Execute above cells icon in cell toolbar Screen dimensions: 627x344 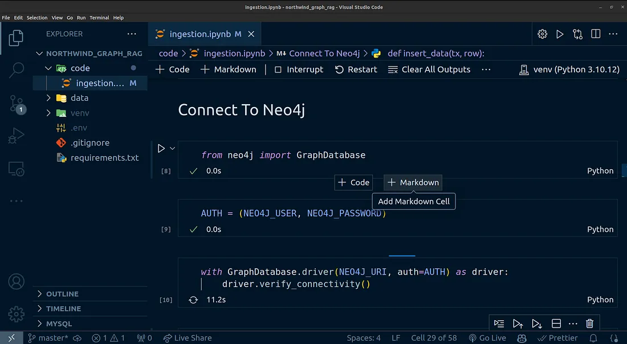(518, 323)
